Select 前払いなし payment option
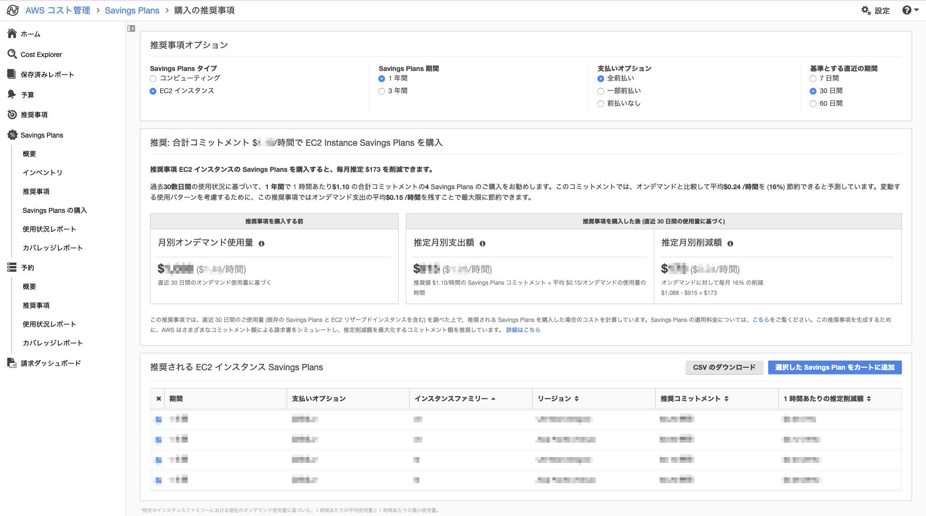This screenshot has height=516, width=926. pos(601,104)
